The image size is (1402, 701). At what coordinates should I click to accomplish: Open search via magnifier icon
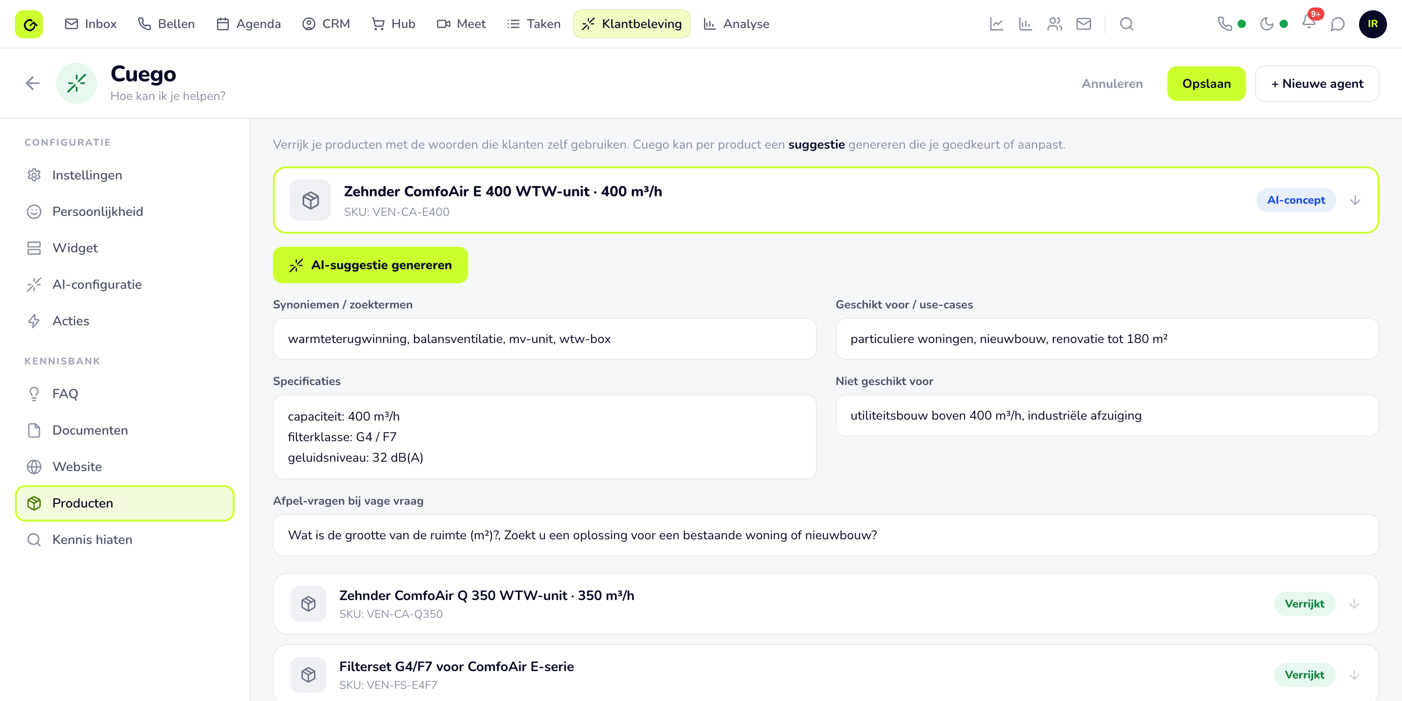click(x=1127, y=24)
